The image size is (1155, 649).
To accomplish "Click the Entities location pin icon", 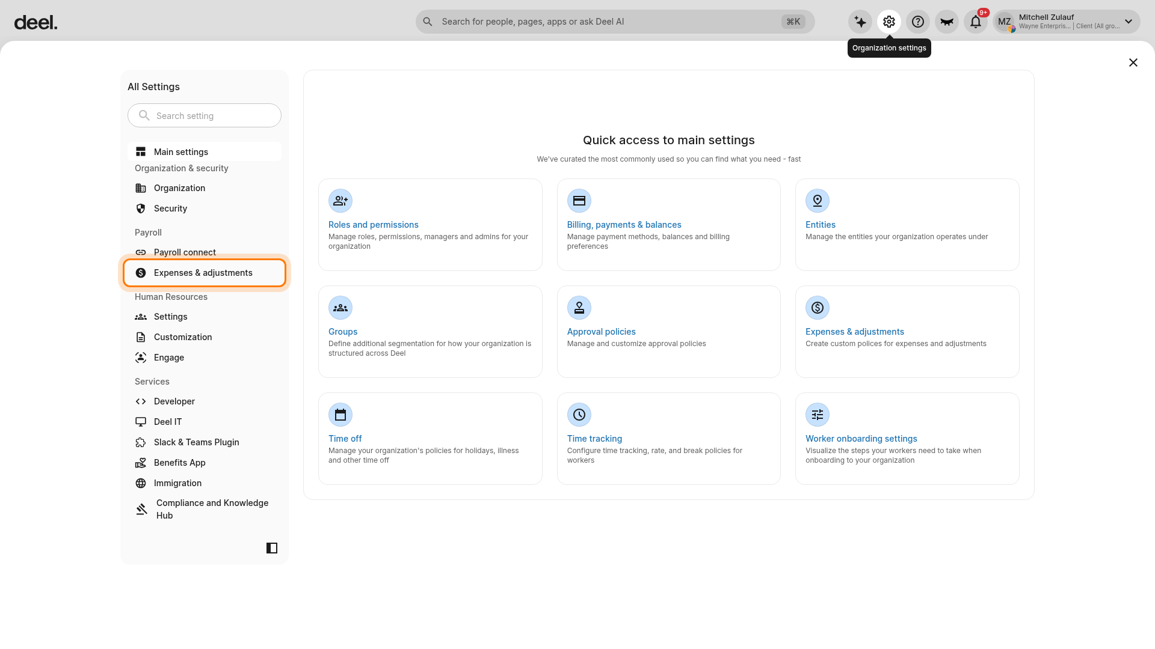I will pyautogui.click(x=818, y=201).
